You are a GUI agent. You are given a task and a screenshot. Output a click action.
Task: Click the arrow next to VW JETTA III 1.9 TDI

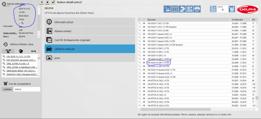pos(143,102)
